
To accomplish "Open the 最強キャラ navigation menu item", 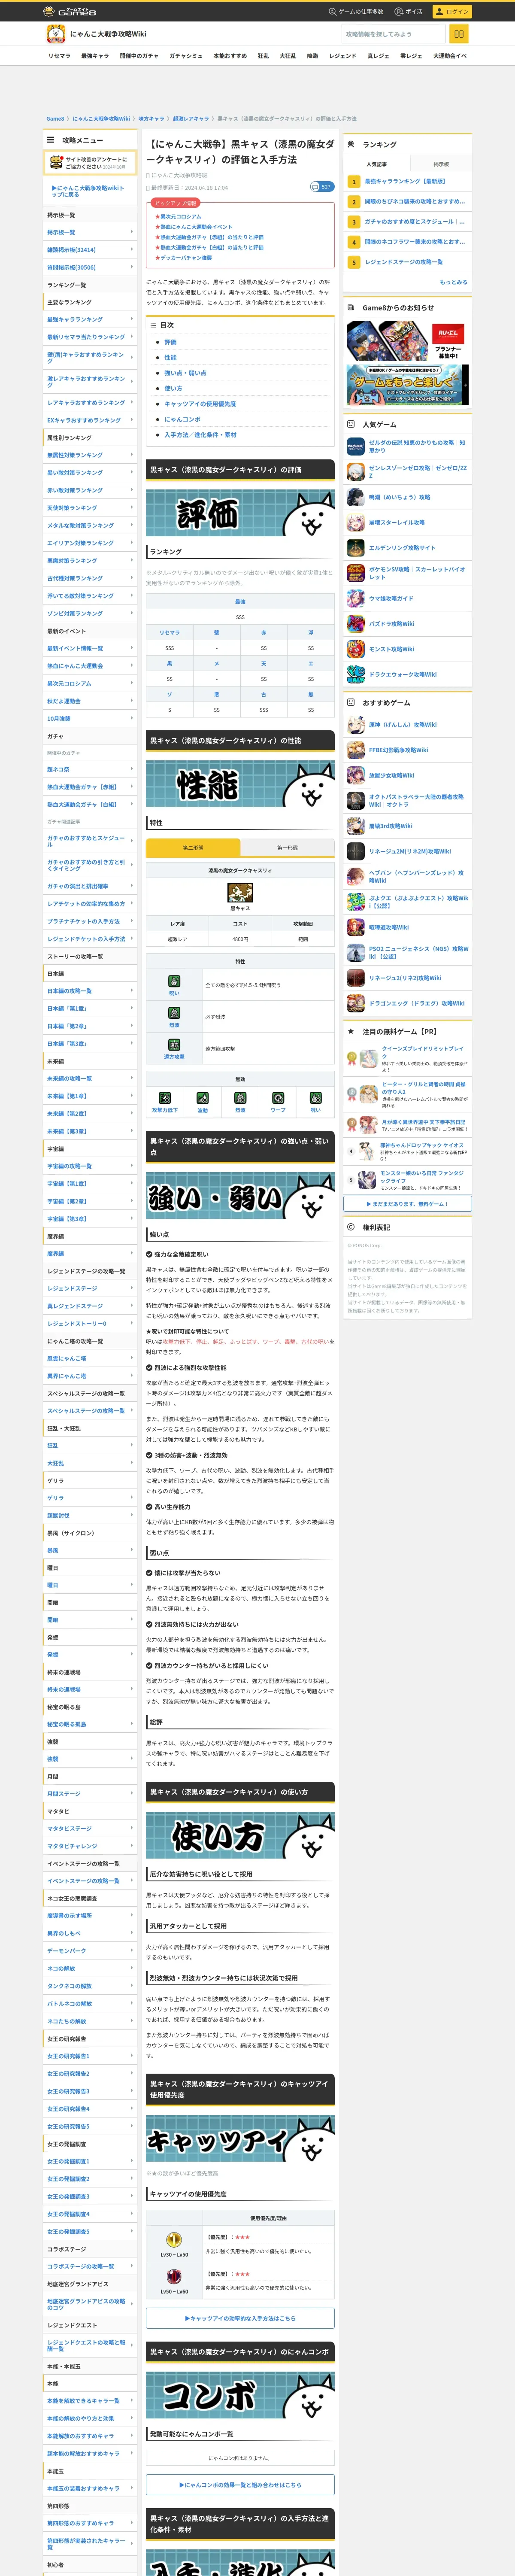I will click(95, 56).
